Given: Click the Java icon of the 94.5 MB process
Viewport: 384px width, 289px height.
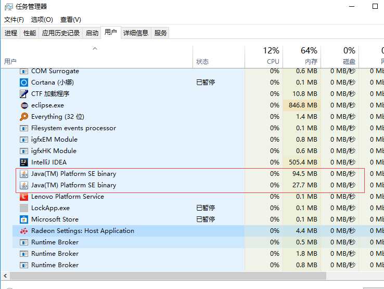Looking at the screenshot, I should click(x=24, y=174).
